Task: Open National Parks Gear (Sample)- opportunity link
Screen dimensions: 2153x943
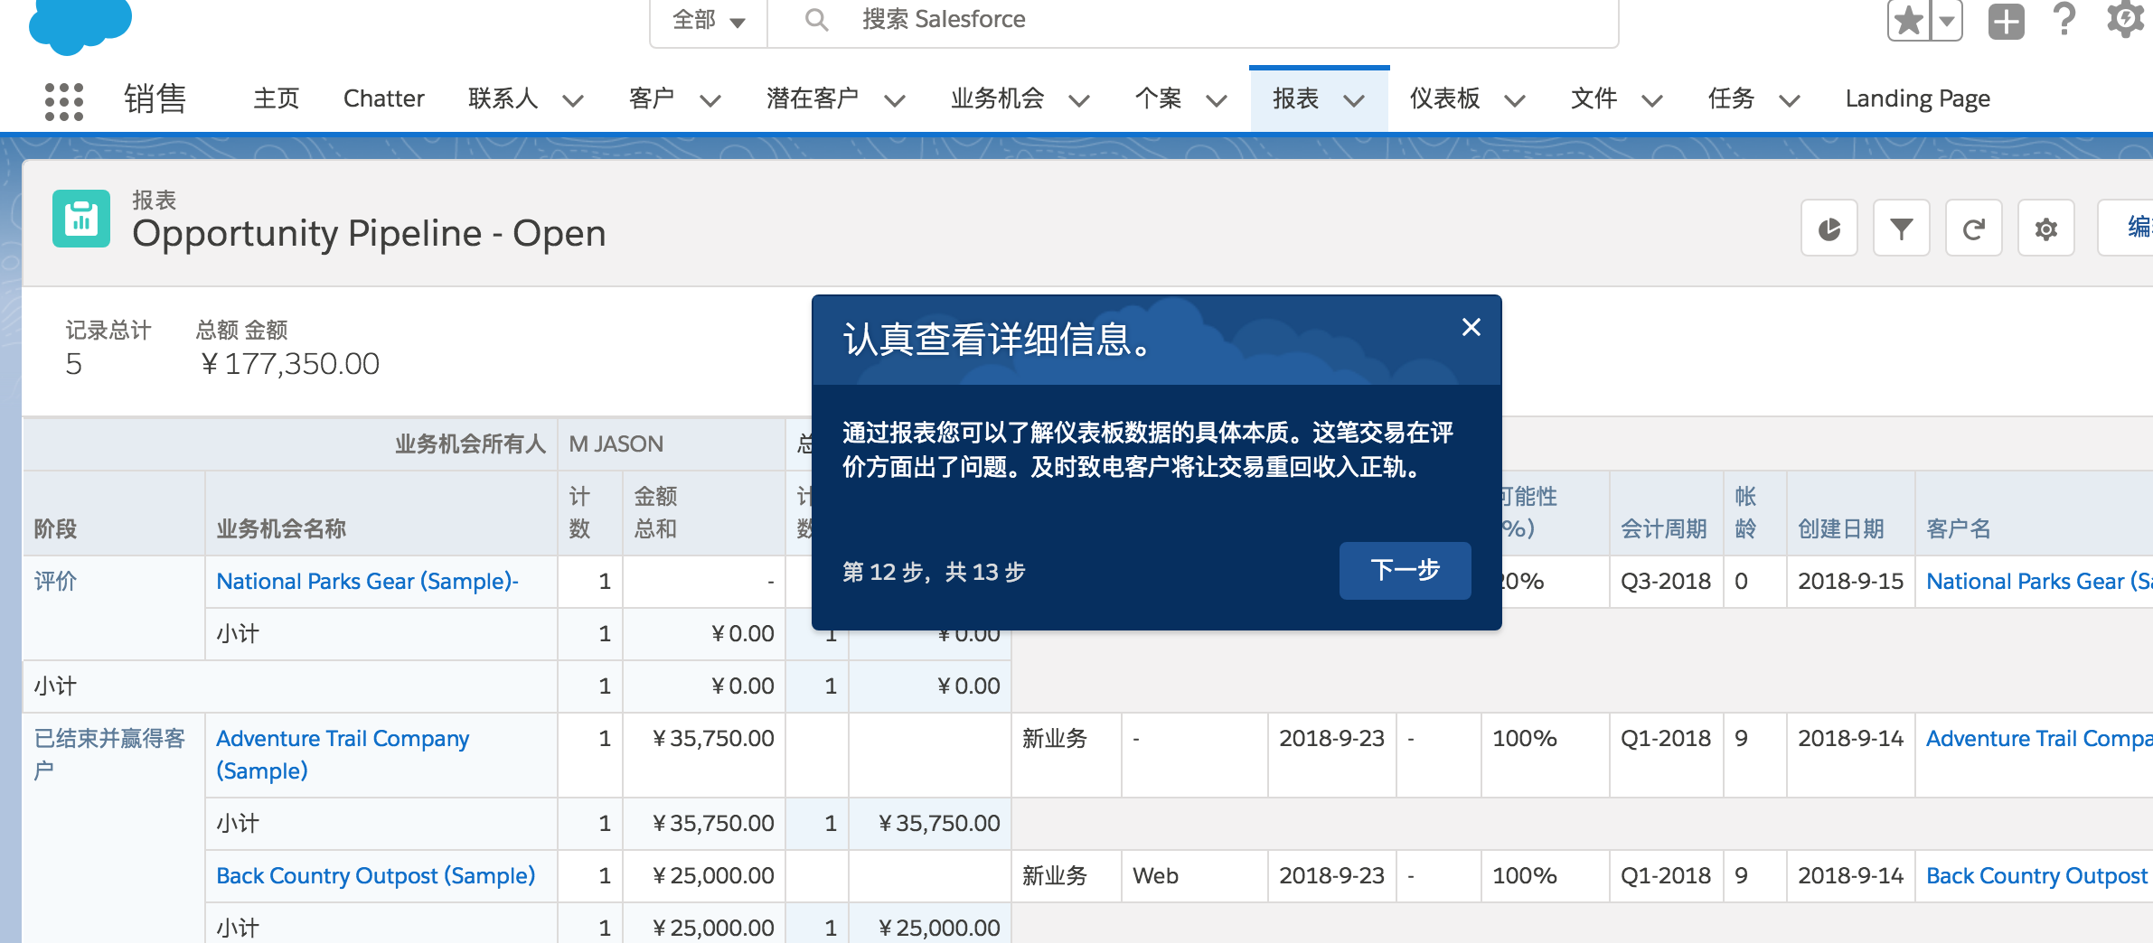Action: pyautogui.click(x=367, y=581)
